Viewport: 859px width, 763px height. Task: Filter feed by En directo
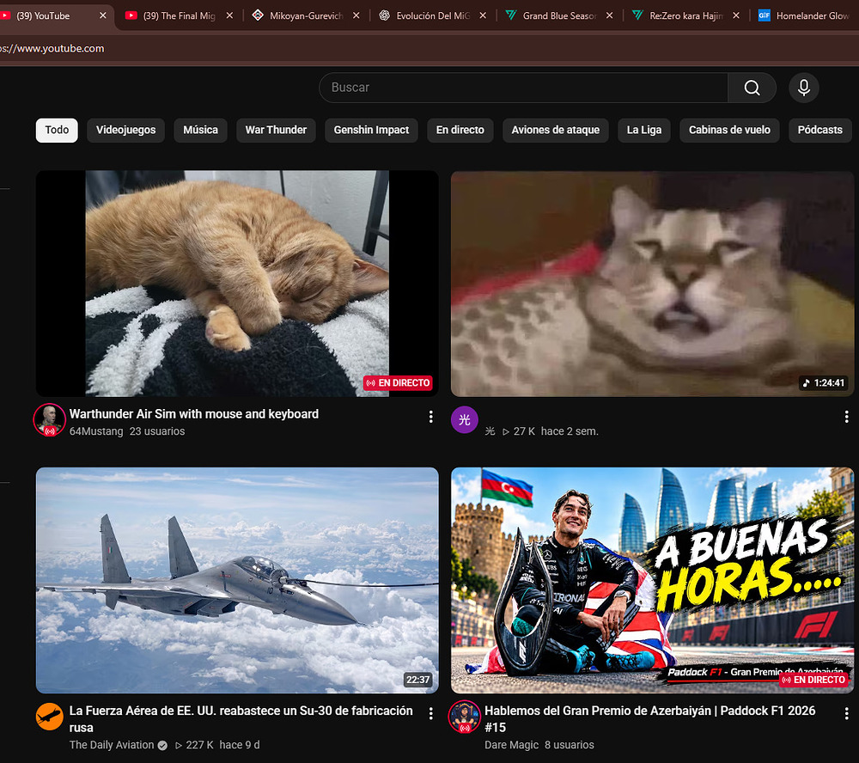460,131
